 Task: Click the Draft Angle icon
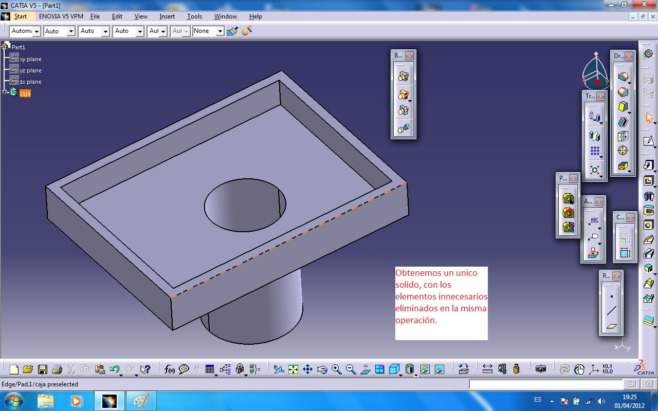623,107
